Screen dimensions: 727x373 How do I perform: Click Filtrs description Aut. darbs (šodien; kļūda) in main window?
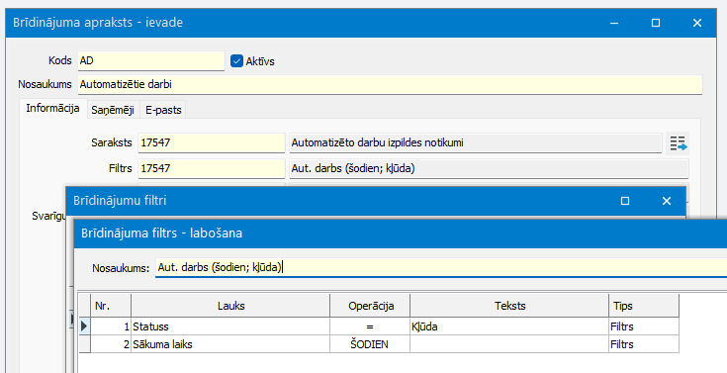[x=489, y=168]
